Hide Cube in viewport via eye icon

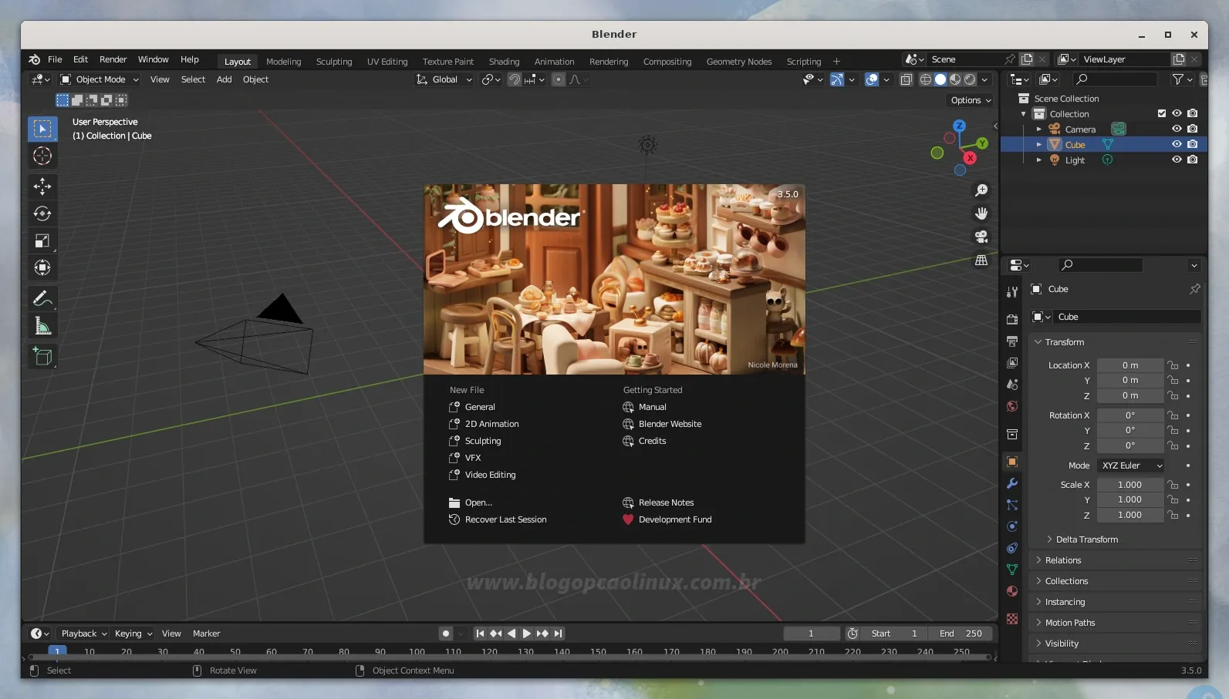1177,144
